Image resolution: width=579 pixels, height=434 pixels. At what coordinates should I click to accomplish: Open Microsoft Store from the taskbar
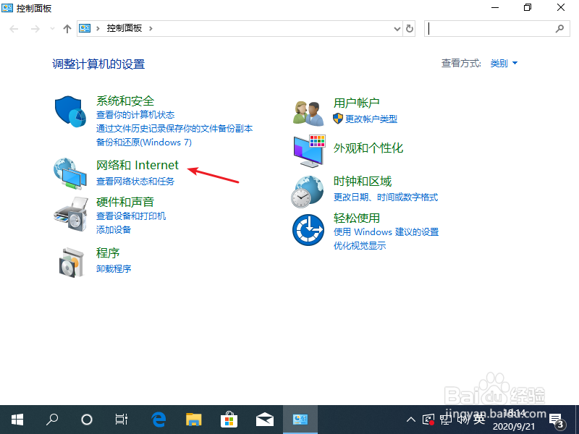click(229, 420)
